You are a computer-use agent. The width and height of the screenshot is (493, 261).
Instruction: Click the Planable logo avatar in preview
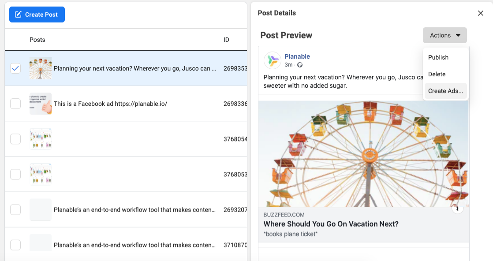(x=273, y=60)
